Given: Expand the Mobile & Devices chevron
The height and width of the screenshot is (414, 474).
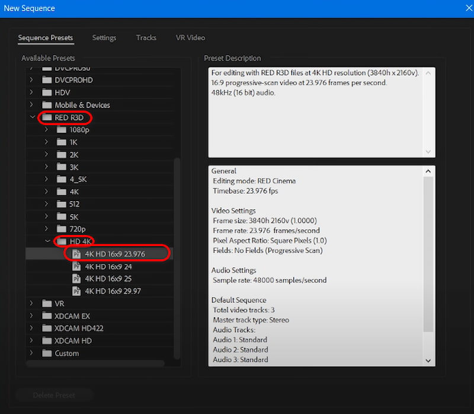Looking at the screenshot, I should pyautogui.click(x=31, y=105).
